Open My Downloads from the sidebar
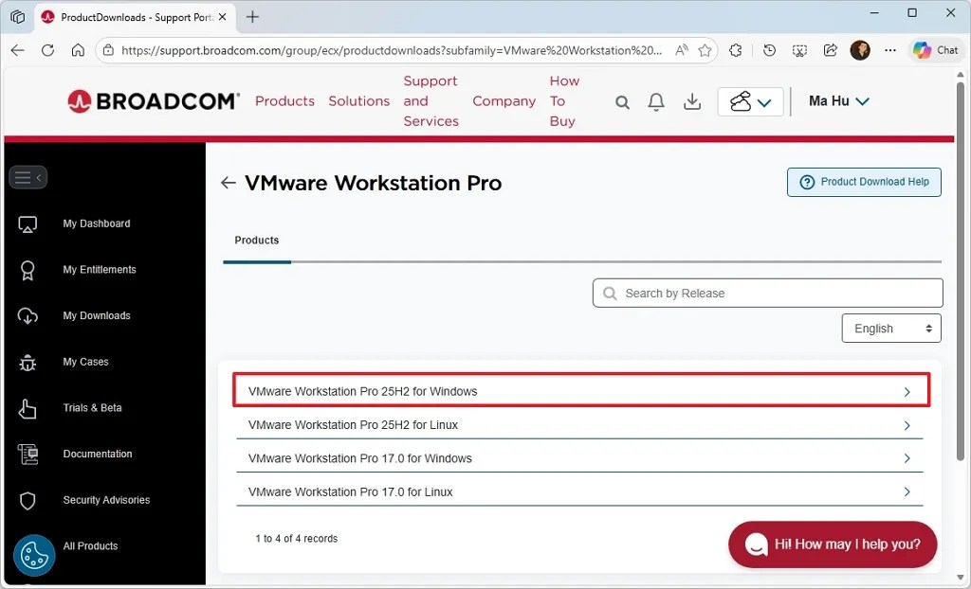The height and width of the screenshot is (589, 971). 96,315
